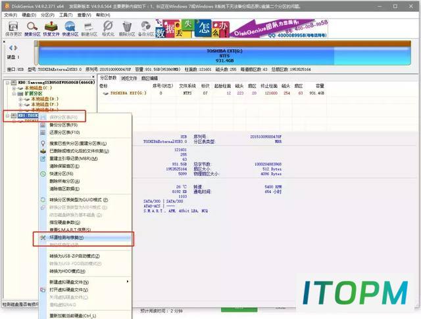
Task: Click the 新建分区 new partition toolbar icon
Action: 89,27
